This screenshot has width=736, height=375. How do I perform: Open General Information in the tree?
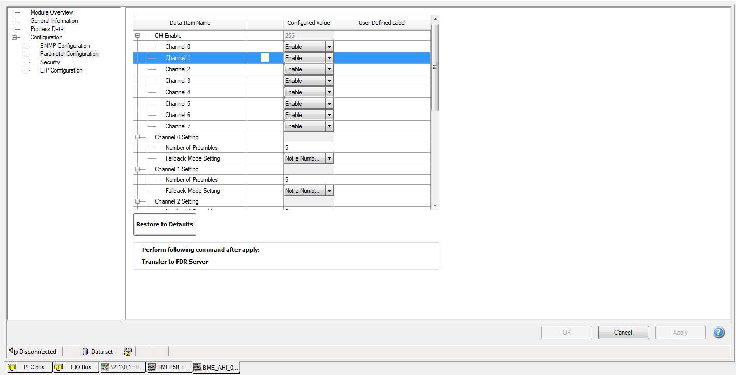54,21
